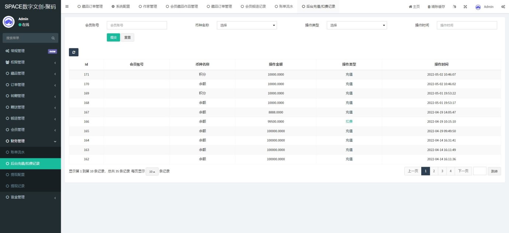Switch to the 会员锻造记录 tab
This screenshot has height=233, width=509.
point(253,7)
